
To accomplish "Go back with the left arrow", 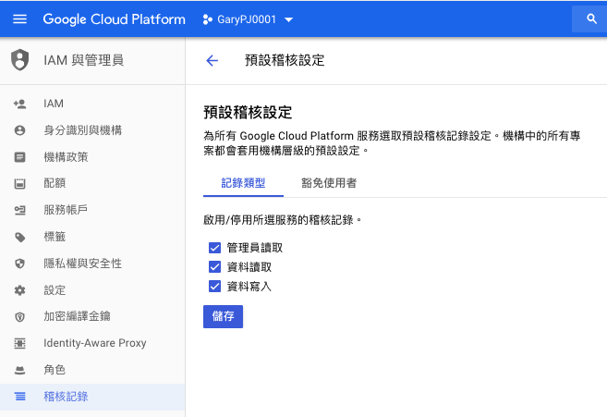I will point(212,61).
